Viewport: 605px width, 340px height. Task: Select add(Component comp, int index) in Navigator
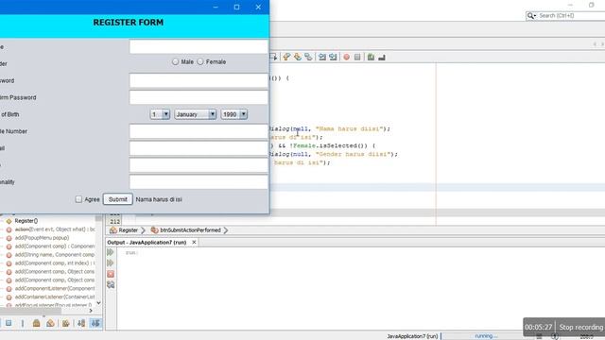[55, 263]
